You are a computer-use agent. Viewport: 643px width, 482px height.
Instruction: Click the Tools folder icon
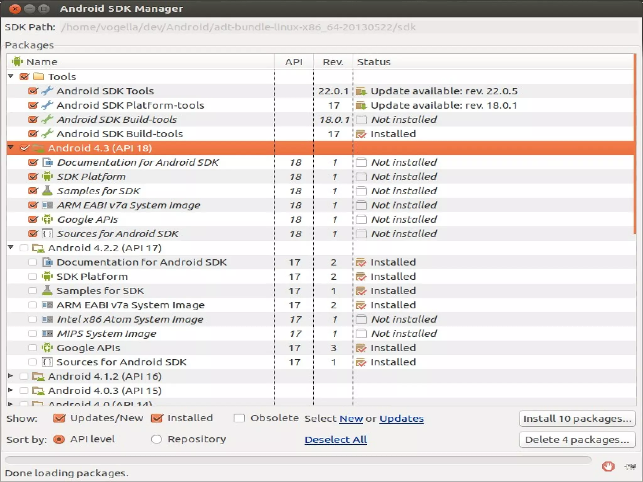point(38,77)
